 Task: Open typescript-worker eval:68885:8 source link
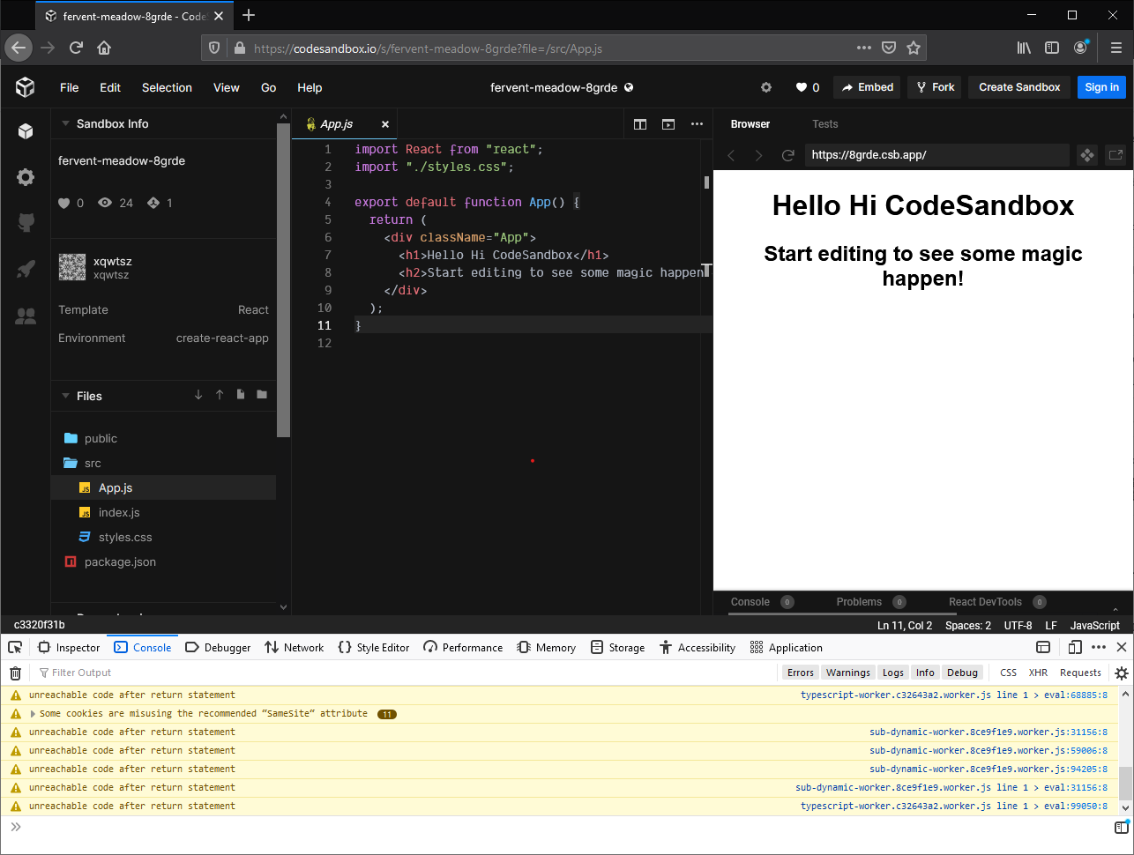[954, 695]
